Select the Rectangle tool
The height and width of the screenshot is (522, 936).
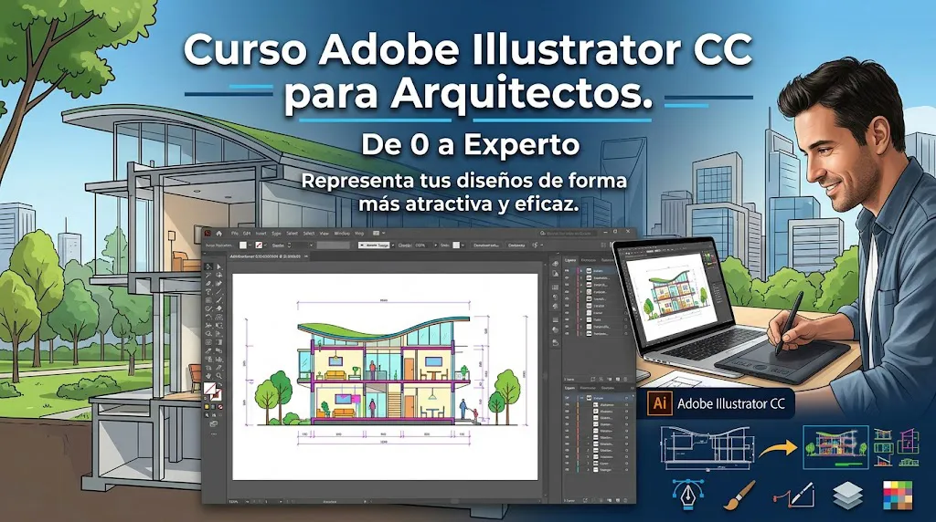(208, 300)
